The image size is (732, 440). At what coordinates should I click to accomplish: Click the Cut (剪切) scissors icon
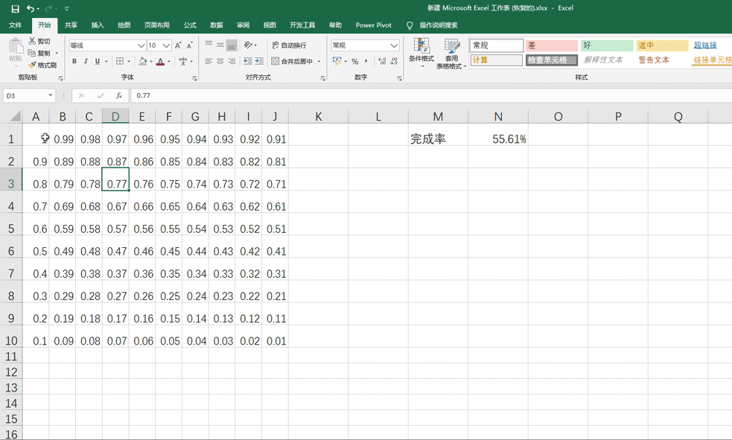tap(32, 41)
